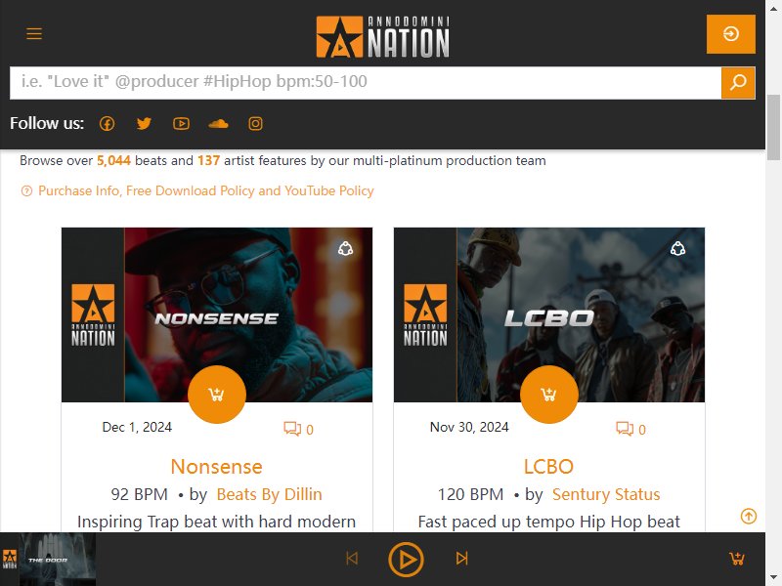Click the search magnifier button
782x586 pixels.
pyautogui.click(x=738, y=82)
